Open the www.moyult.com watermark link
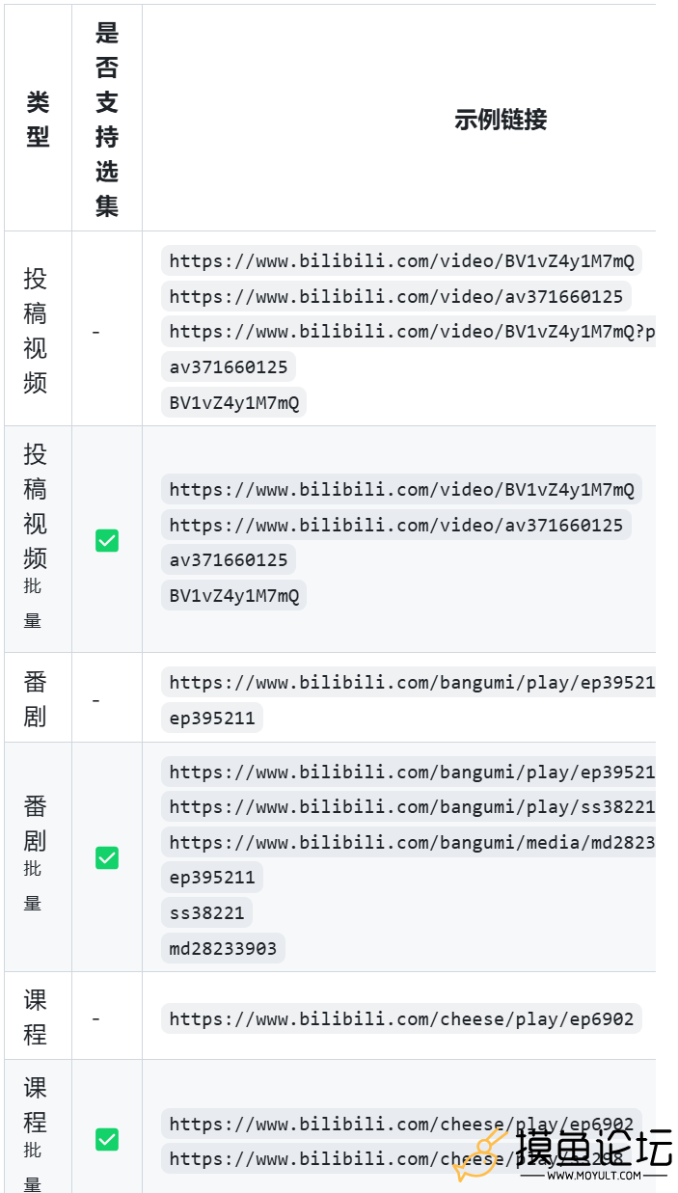 click(594, 1176)
